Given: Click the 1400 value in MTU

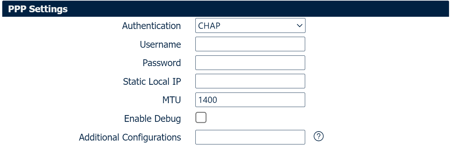Looking at the screenshot, I should (x=208, y=100).
